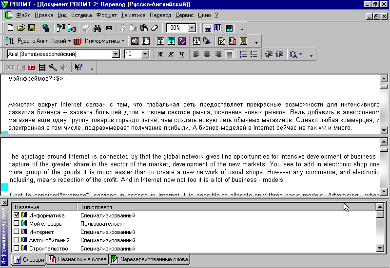The image size is (390, 268).
Task: Check the Мой словарь dictionary checkbox
Action: coord(17,223)
